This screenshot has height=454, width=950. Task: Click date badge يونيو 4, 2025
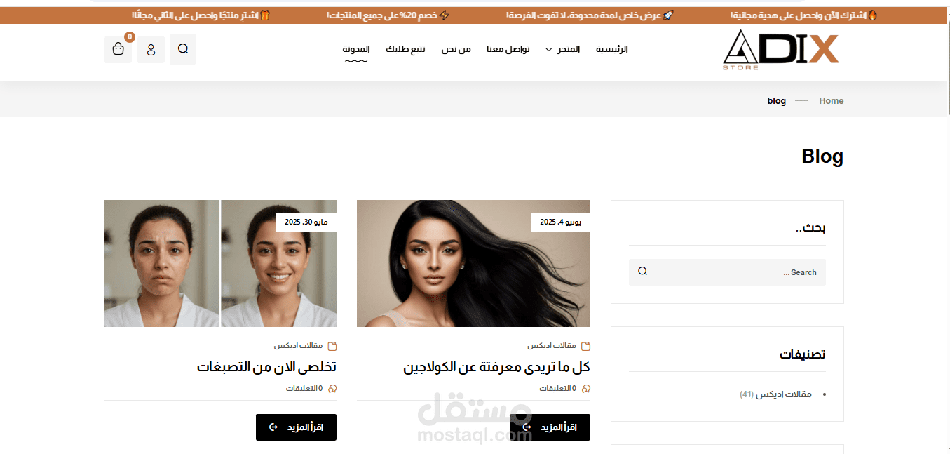[x=561, y=222]
